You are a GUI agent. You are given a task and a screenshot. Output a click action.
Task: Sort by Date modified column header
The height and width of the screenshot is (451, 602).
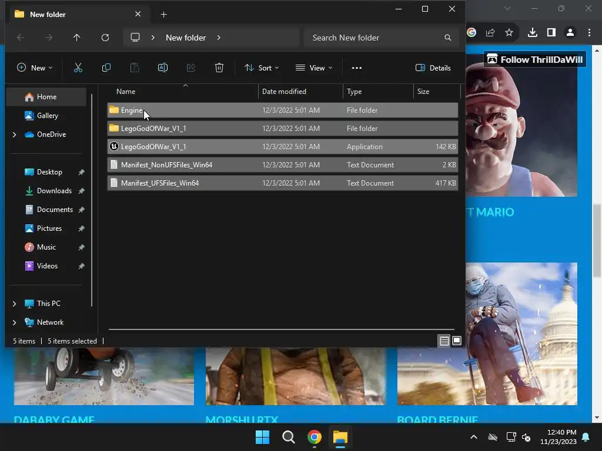coord(300,92)
